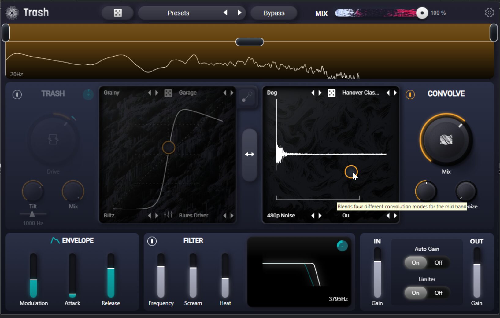Screen dimensions: 500x318
Task: Click the Convolve Mix knob wave icon
Action: point(446,140)
